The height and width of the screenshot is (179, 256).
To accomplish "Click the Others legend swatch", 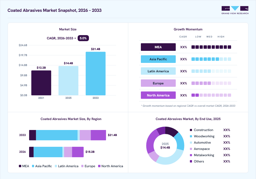I will coord(191,161).
